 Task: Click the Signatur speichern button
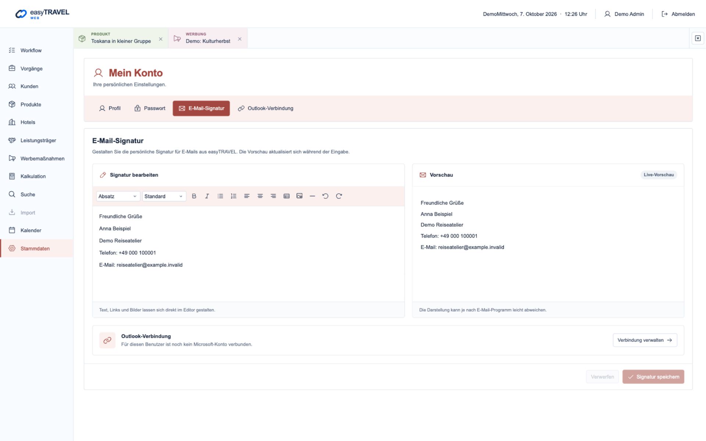click(653, 377)
